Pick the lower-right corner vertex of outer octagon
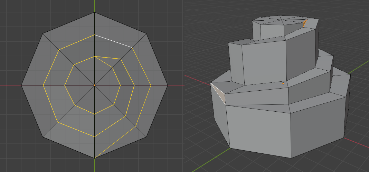This screenshot has width=369, height=172. (146, 136)
